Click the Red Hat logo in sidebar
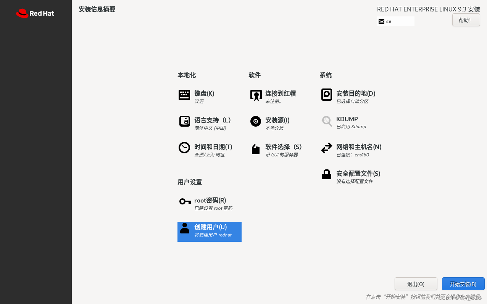487x304 pixels. [35, 13]
